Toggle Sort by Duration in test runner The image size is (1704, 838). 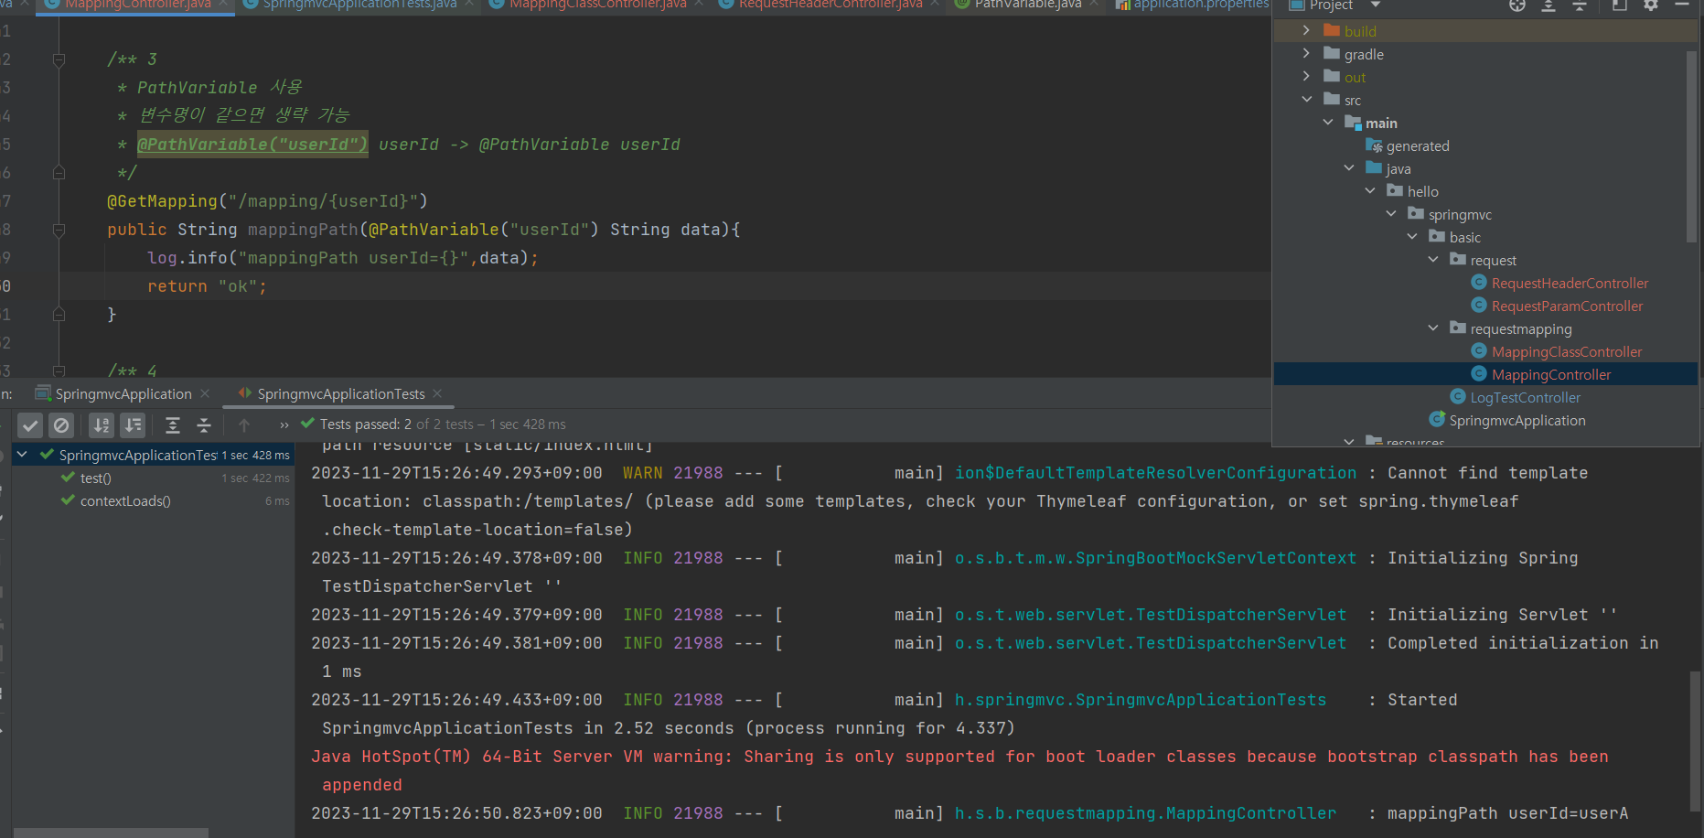click(x=133, y=425)
